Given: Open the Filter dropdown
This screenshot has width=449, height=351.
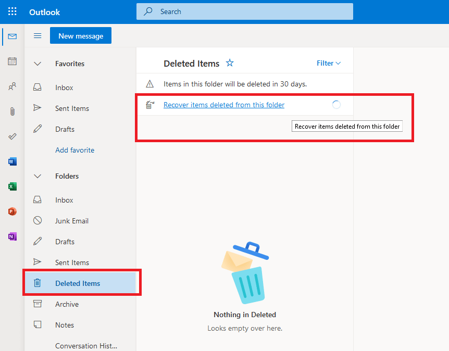Looking at the screenshot, I should pos(329,63).
